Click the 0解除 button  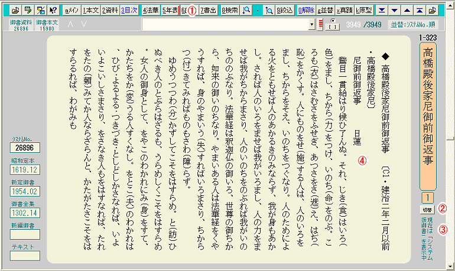306,10
